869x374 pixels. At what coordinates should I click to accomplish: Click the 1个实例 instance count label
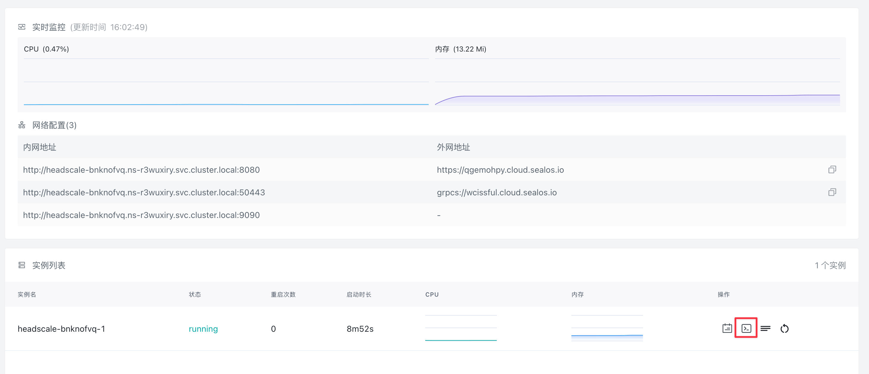click(x=830, y=265)
